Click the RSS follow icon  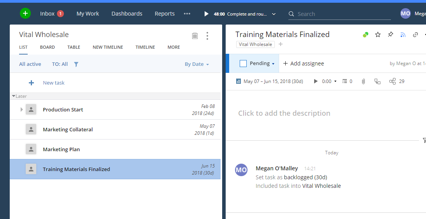403,35
